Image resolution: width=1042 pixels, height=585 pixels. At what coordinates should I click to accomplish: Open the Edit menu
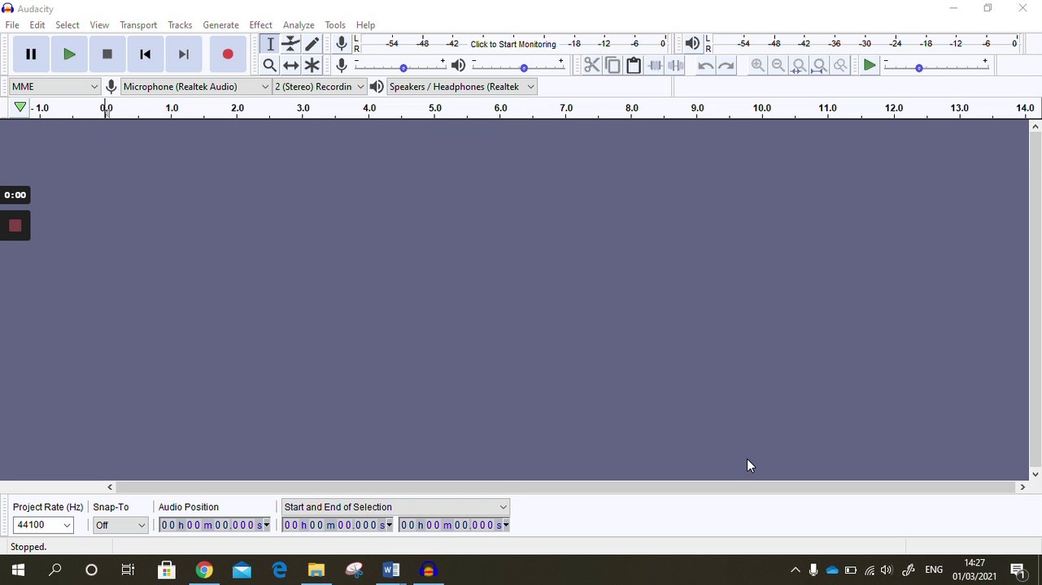pos(37,25)
